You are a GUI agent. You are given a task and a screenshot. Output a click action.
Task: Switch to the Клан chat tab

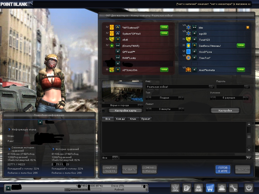coord(133,119)
